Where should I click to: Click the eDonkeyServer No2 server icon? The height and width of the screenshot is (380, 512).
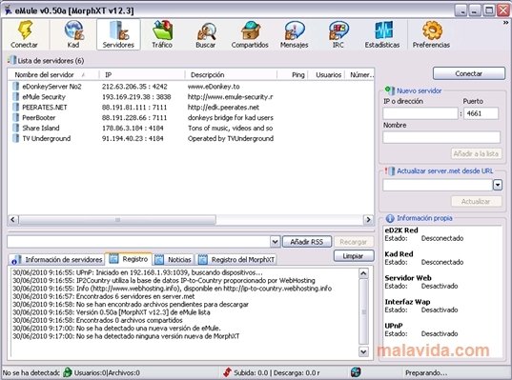click(15, 86)
